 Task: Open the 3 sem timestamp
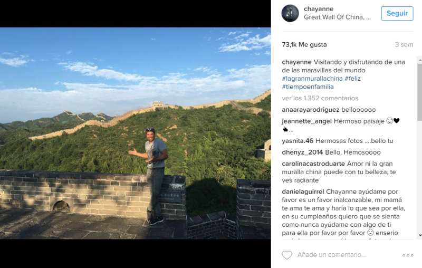click(x=404, y=45)
